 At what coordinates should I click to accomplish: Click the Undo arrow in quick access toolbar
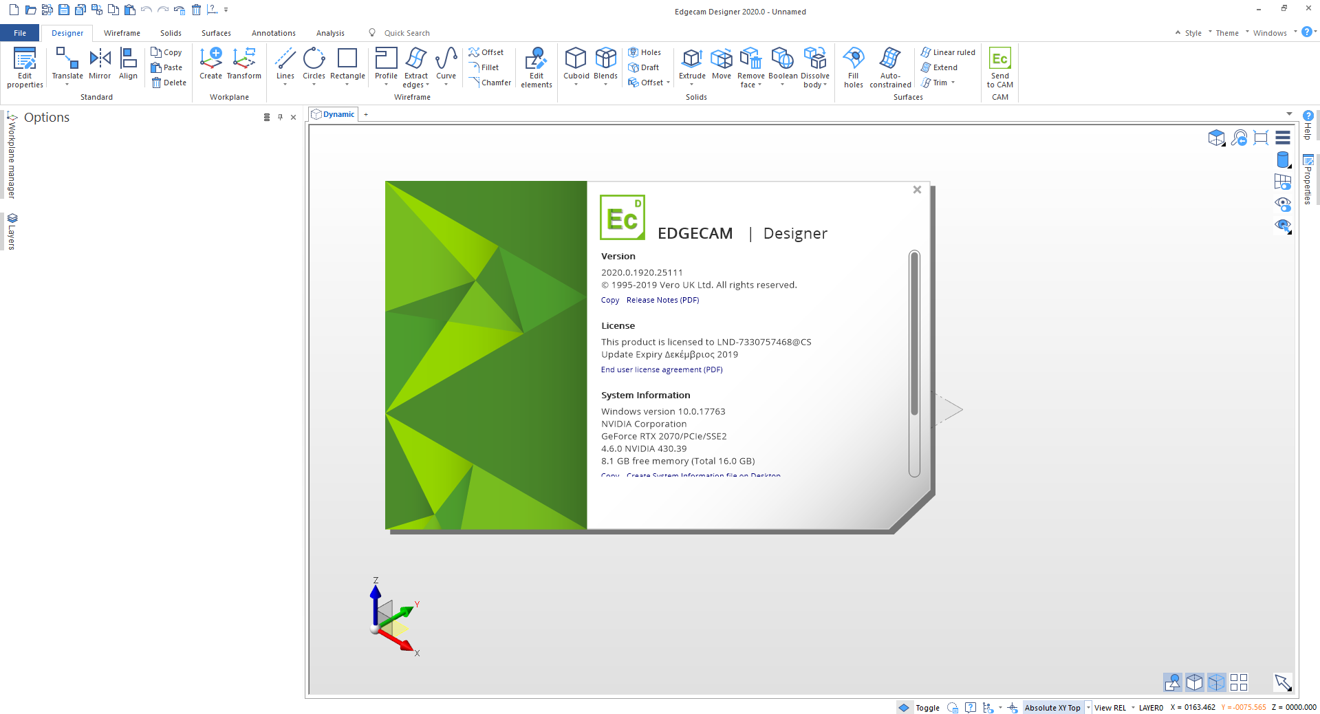146,10
